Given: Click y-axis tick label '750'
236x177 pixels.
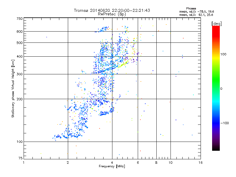Looking at the screenshot, I should [x=19, y=19].
